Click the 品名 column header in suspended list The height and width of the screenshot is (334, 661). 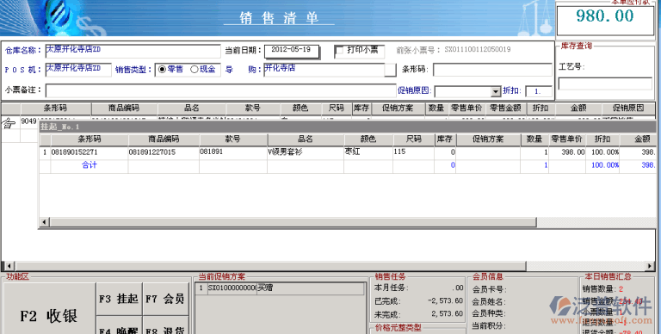click(306, 139)
